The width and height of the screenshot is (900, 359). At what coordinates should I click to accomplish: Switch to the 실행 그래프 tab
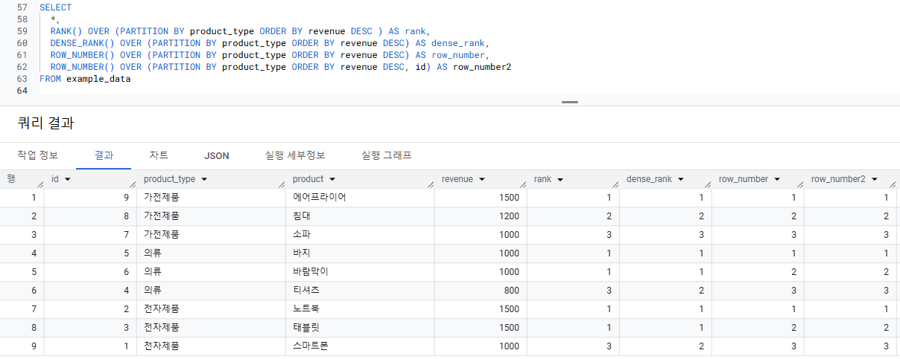click(387, 155)
